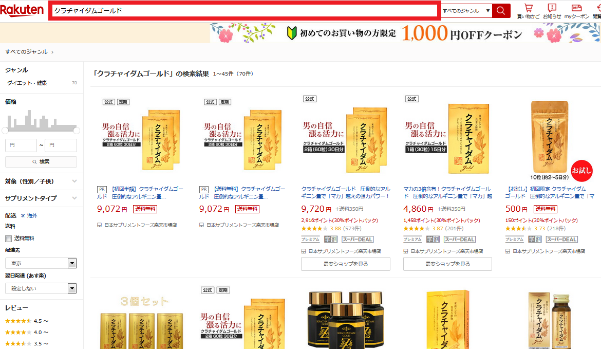Image resolution: width=601 pixels, height=349 pixels.
Task: Select the ダイエット・健康 genre item
Action: [x=27, y=83]
